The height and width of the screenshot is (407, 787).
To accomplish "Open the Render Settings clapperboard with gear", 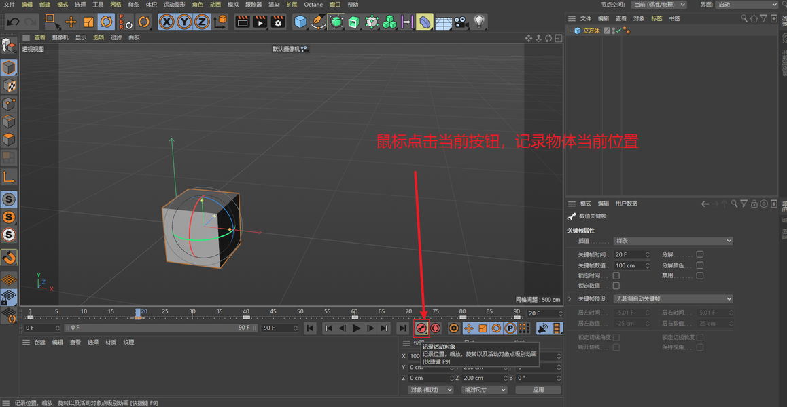I will pyautogui.click(x=277, y=22).
